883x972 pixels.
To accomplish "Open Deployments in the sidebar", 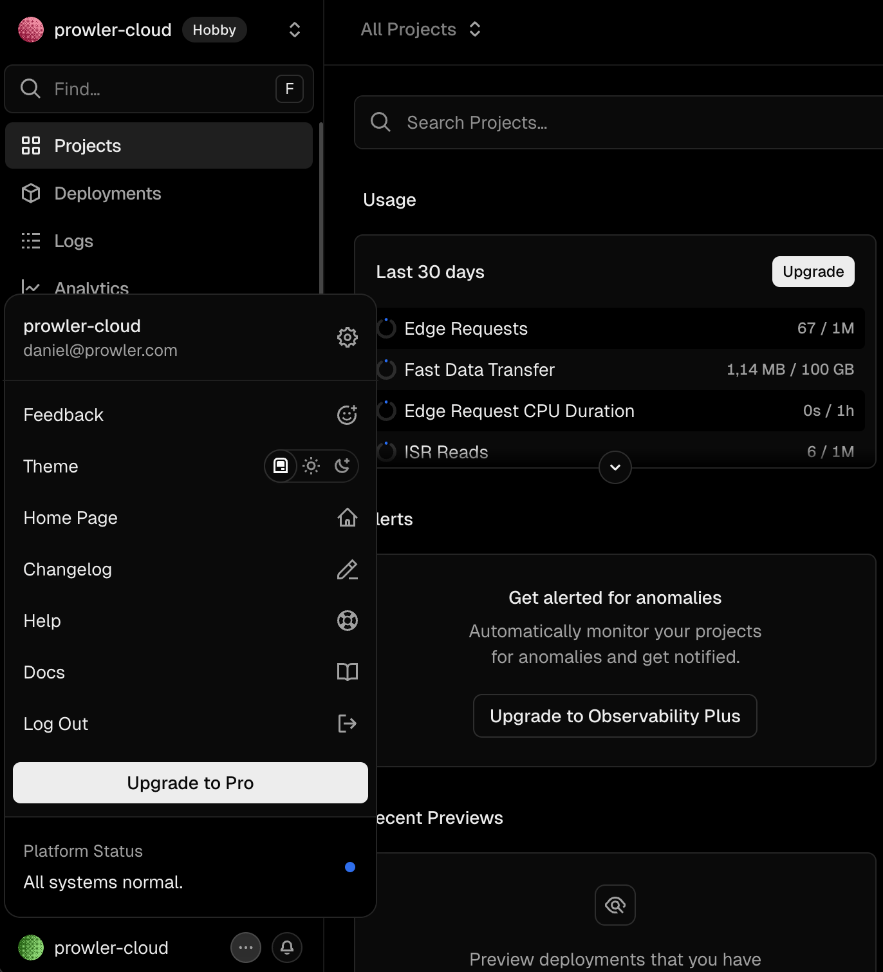I will [x=159, y=193].
